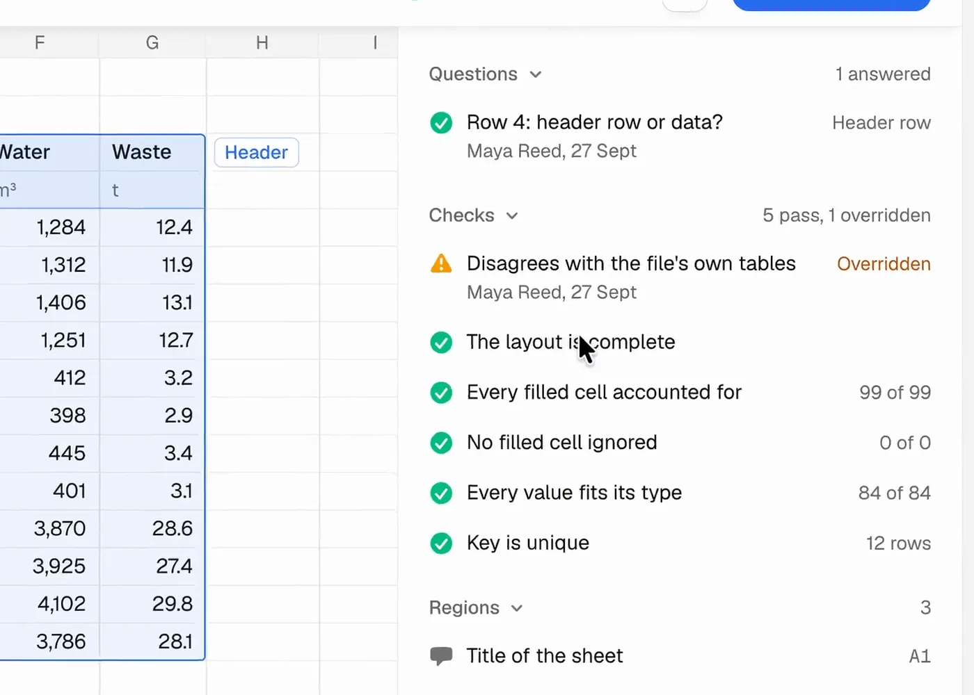The image size is (974, 695).
Task: Click the '12 rows' count
Action: [898, 543]
